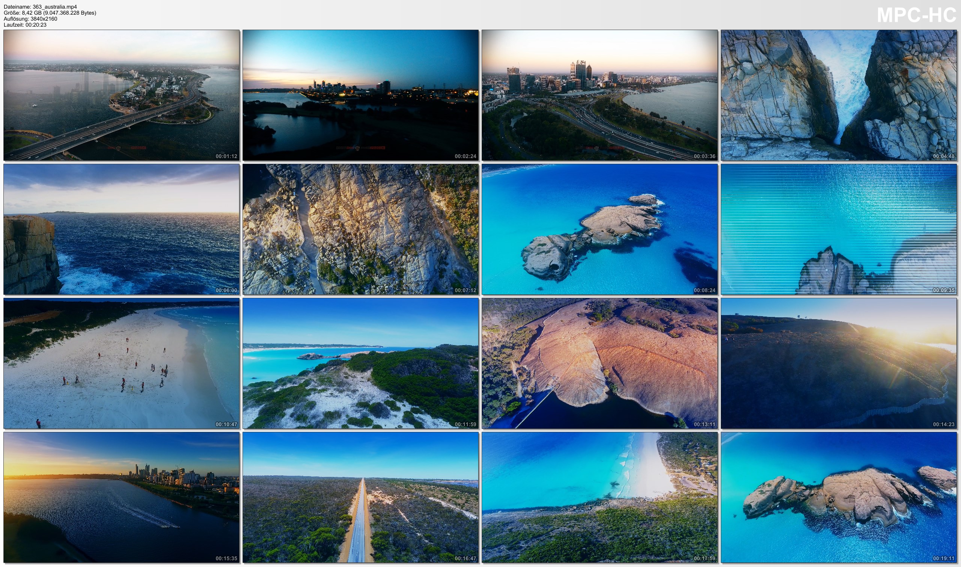
Task: Select the thumbnail stamped 00:01:12
Action: click(122, 95)
